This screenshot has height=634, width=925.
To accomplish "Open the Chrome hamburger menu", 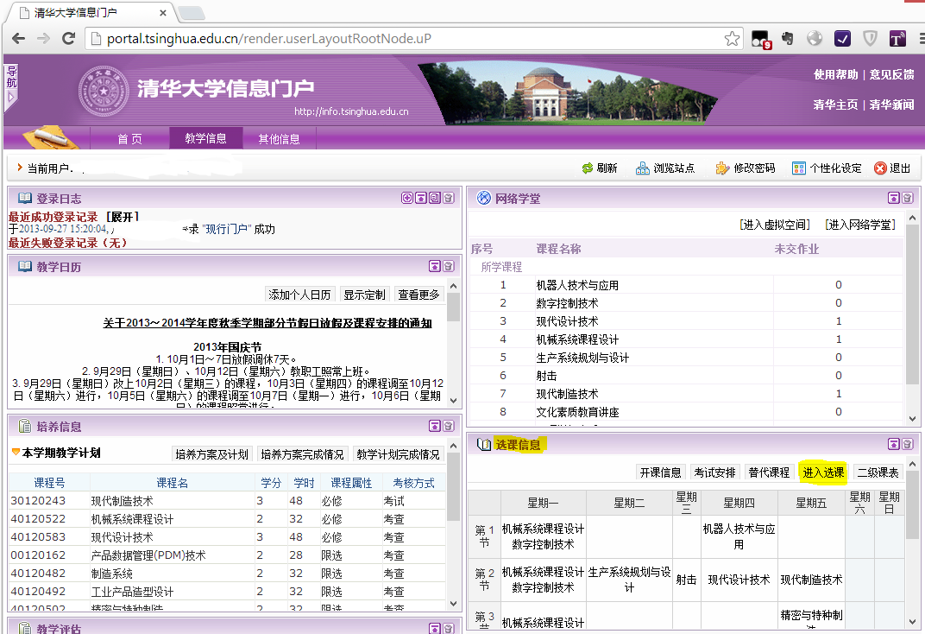I will [x=921, y=39].
